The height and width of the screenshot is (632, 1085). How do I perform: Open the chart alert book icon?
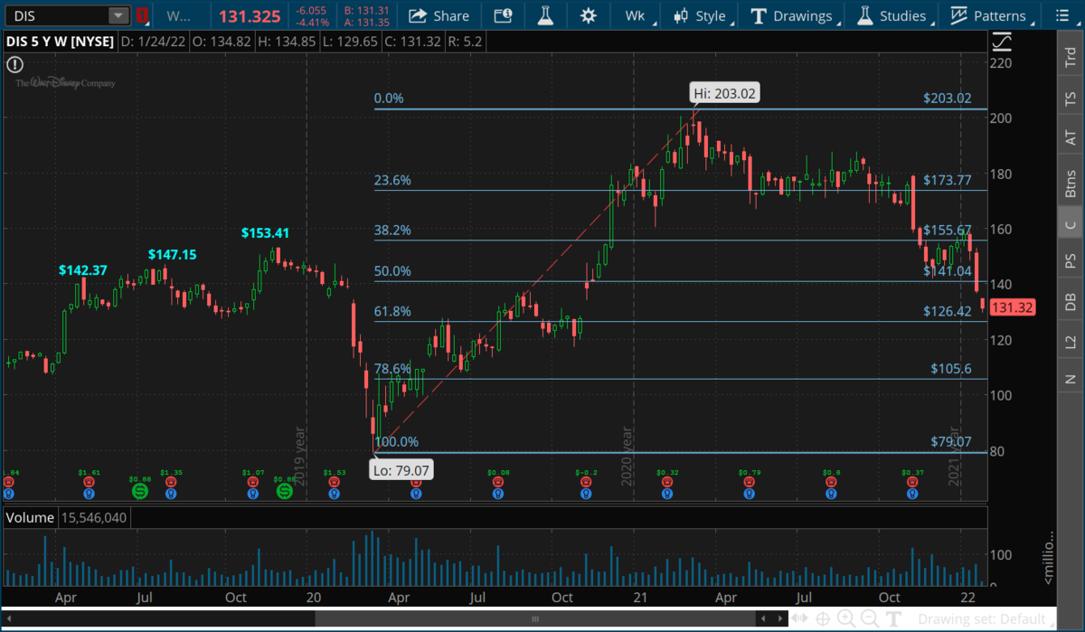[503, 15]
